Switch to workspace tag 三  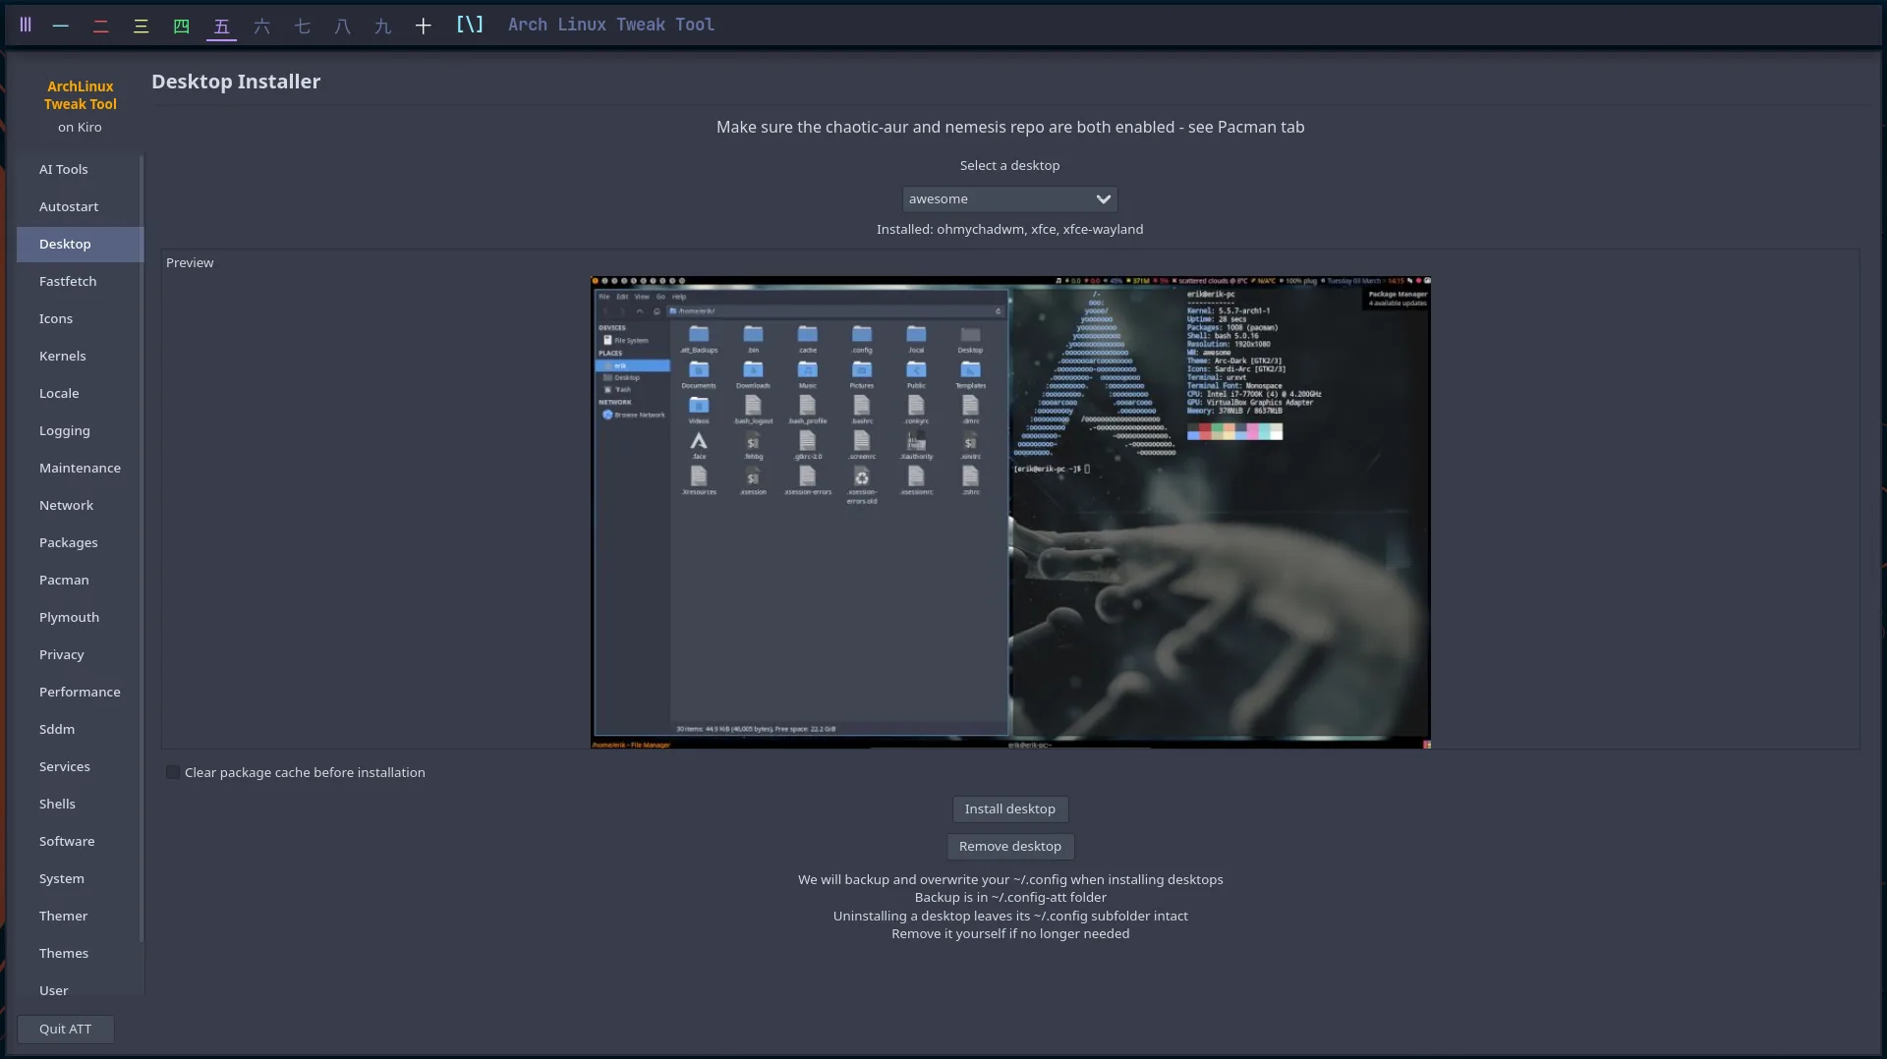click(142, 26)
